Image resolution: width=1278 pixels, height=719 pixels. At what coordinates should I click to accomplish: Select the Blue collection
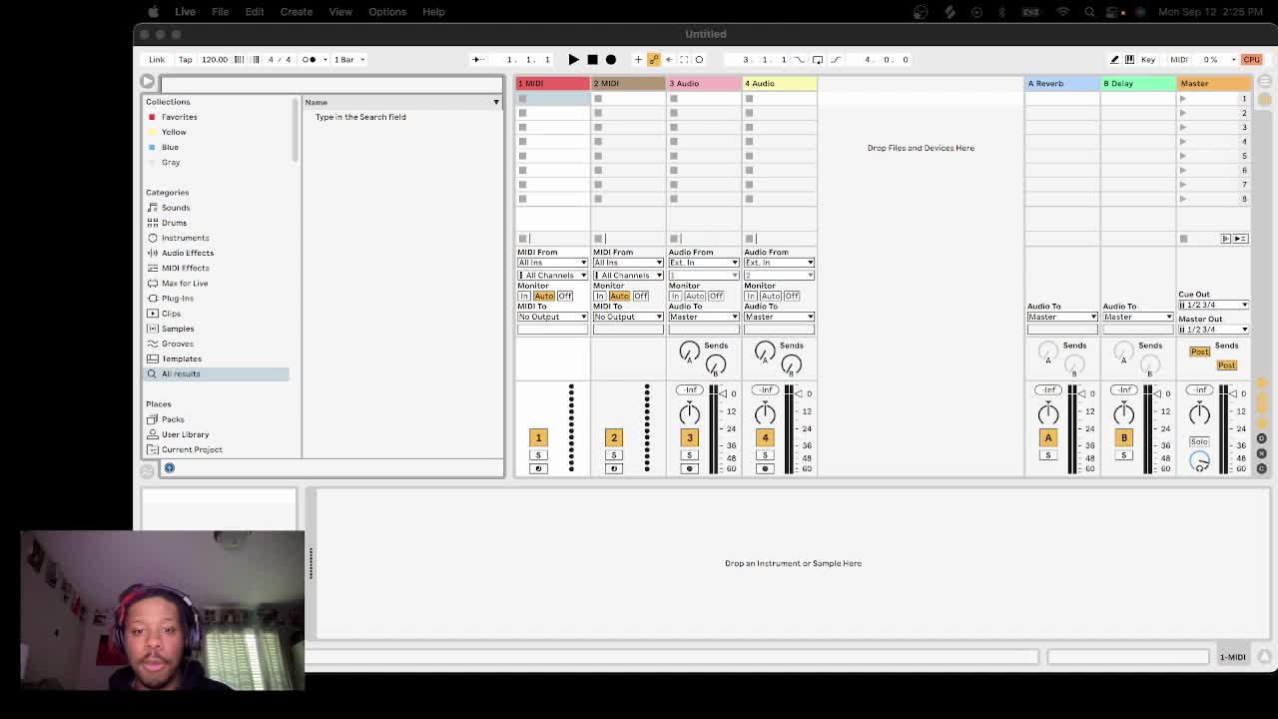tap(170, 147)
